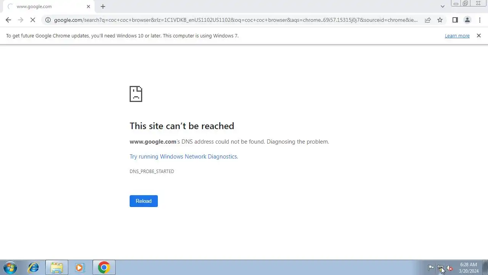The height and width of the screenshot is (275, 488).
Task: Click the 'This site can't be reached' heading
Action: [182, 126]
